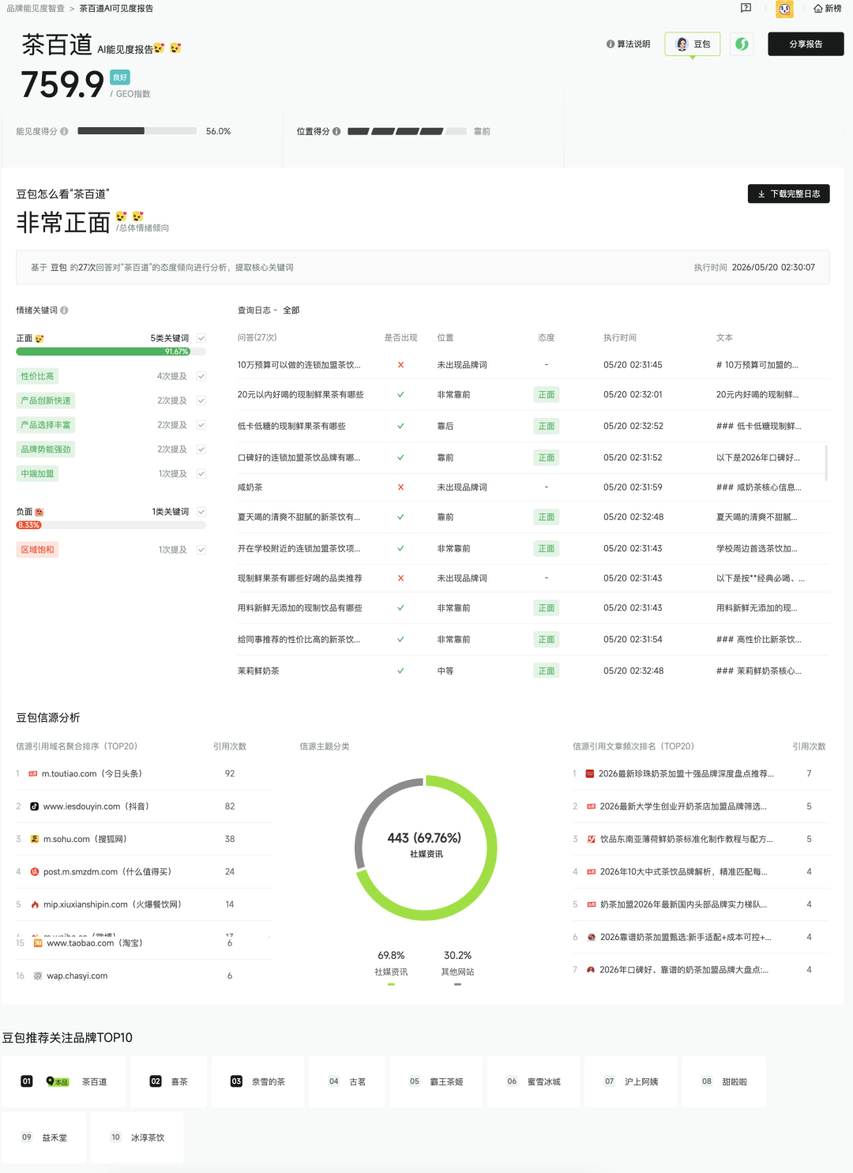Image resolution: width=853 pixels, height=1173 pixels.
Task: Click the article icon for 饮品东南亚薄荷鲜奶茶
Action: [592, 839]
